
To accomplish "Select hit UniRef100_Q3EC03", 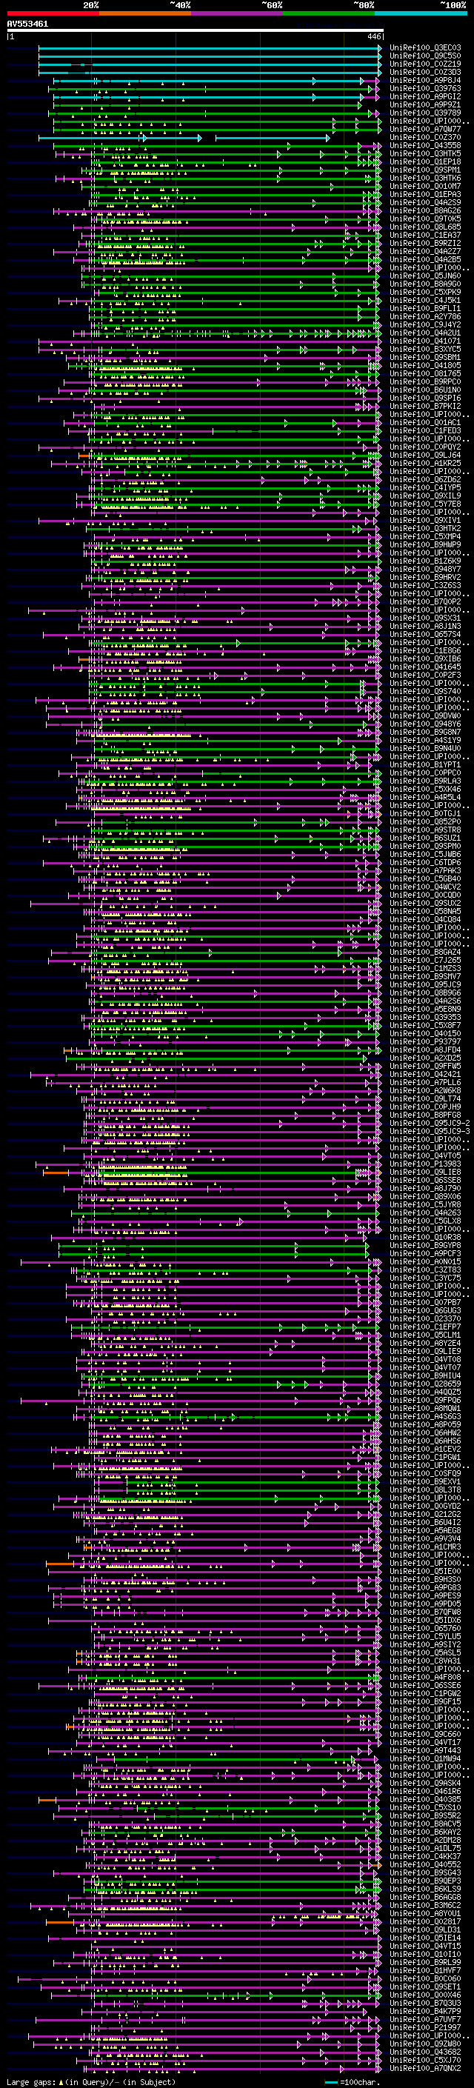I will pos(425,48).
